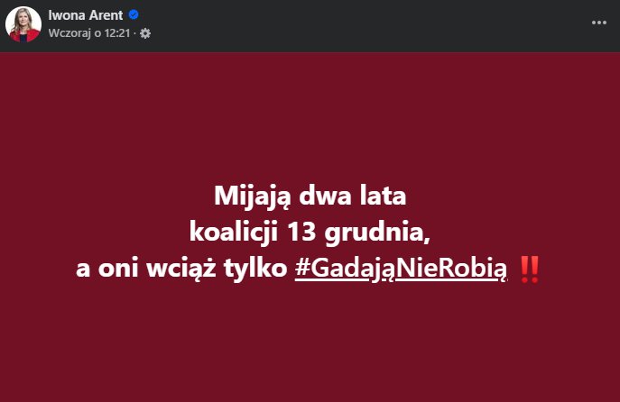Image resolution: width=620 pixels, height=402 pixels.
Task: Click the word 'grudnia' in the post
Action: [377, 231]
